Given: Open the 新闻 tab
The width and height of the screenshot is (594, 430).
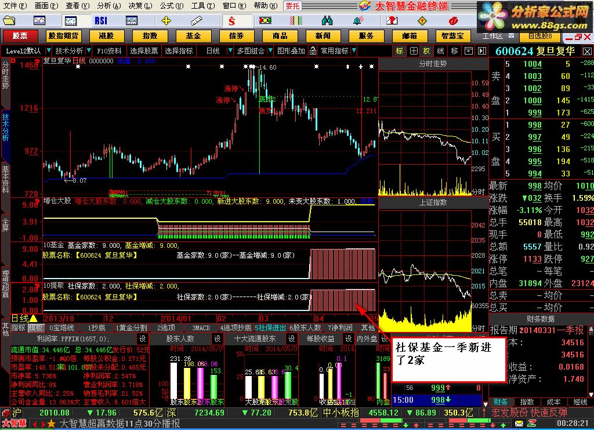Looking at the screenshot, I should coord(323,36).
